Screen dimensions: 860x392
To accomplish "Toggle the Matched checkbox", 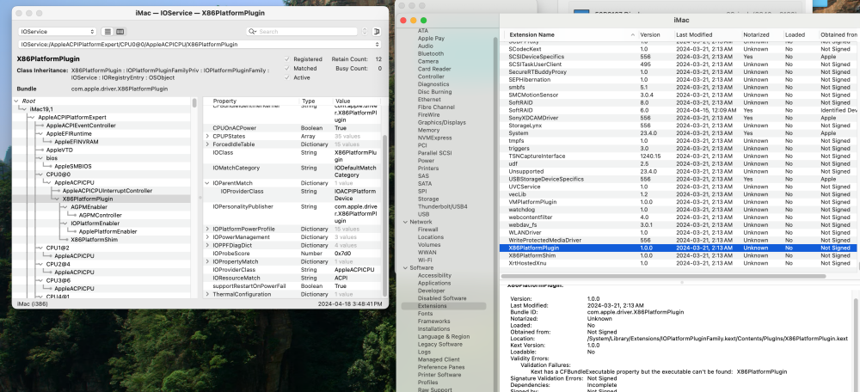I will point(287,69).
